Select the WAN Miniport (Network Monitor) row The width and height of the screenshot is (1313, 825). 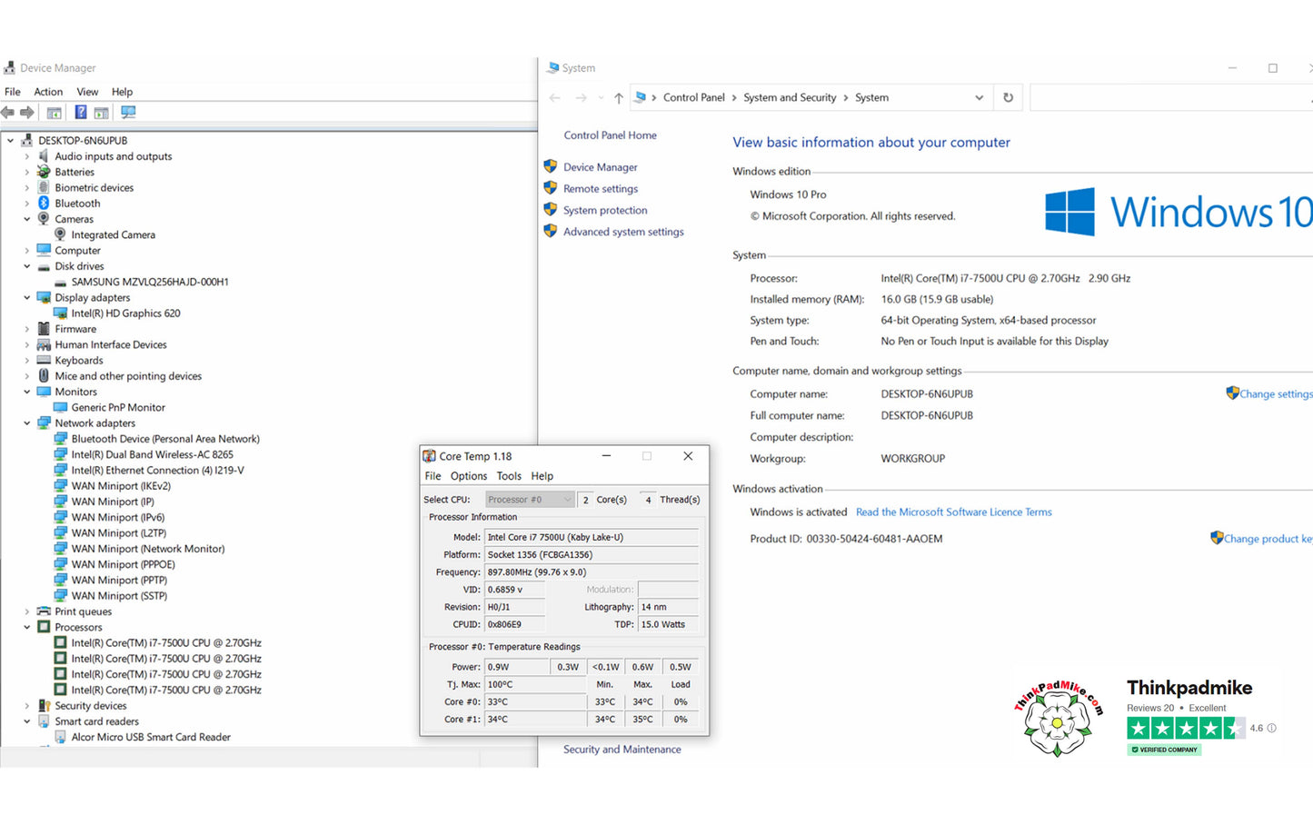[x=148, y=549]
